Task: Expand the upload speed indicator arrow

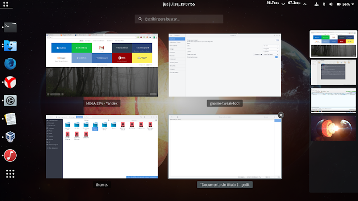Action: point(305,4)
